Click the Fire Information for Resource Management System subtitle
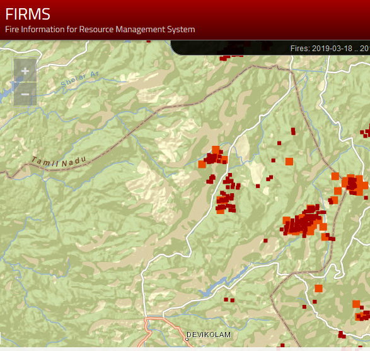370x351 pixels. click(x=100, y=30)
